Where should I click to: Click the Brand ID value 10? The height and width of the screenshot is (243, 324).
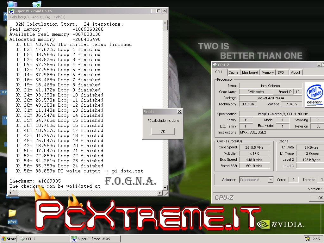click(297, 92)
